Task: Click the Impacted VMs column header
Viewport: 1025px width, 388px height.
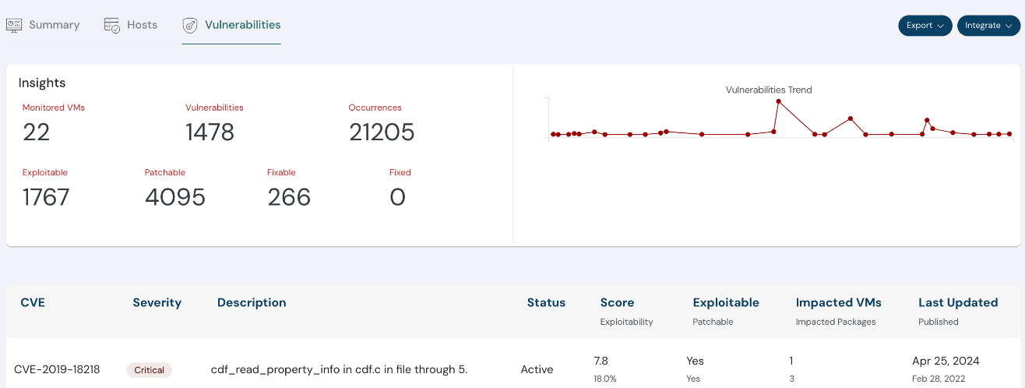Action: point(838,303)
